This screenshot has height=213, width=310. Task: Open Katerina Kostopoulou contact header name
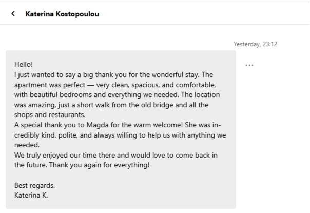point(62,14)
